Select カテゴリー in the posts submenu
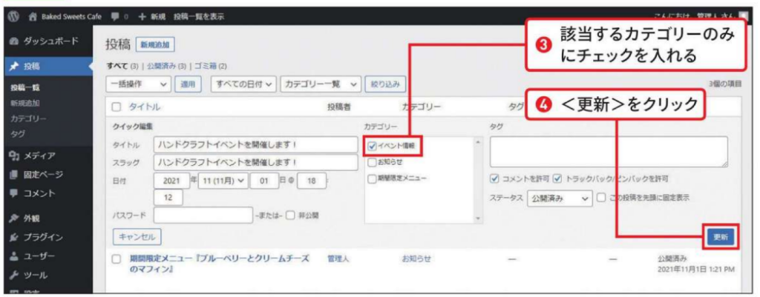Screen dimensions: 760x297 tap(28, 119)
